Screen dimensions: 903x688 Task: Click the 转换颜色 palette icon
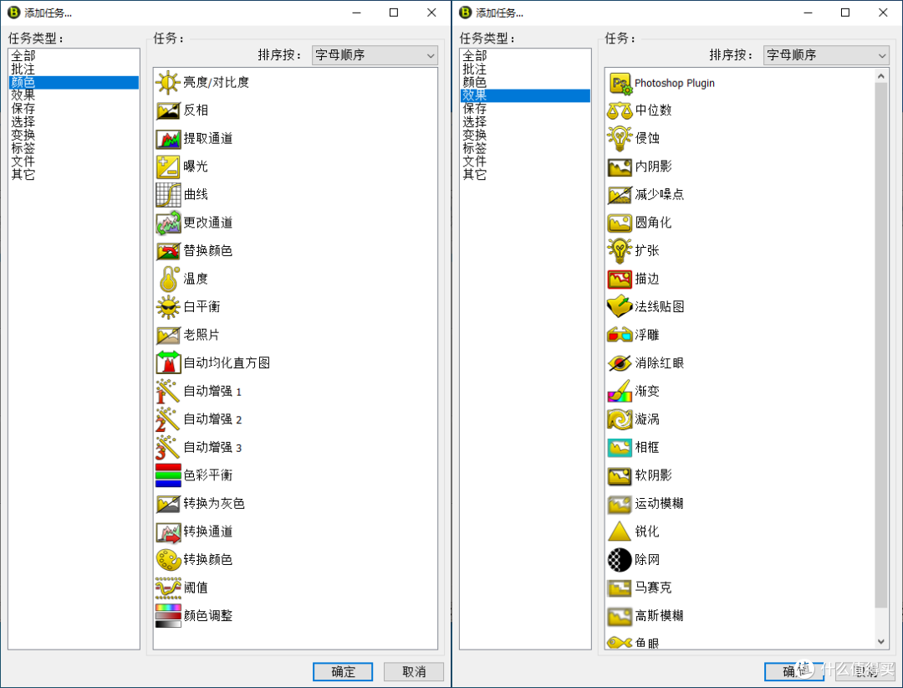pos(167,559)
